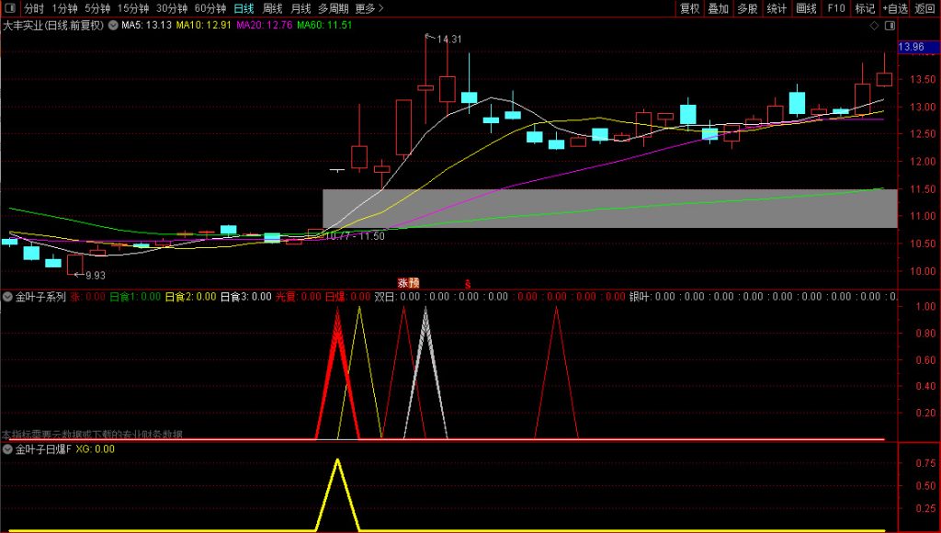This screenshot has width=941, height=533.
Task: Open the 金叶子日爆F indicator dropdown
Action: 8,449
